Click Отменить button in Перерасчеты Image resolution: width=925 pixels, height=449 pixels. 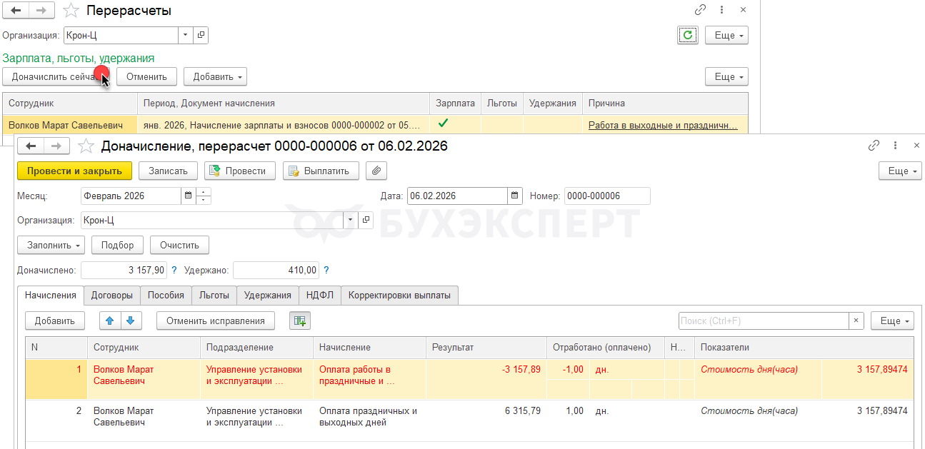tap(146, 76)
